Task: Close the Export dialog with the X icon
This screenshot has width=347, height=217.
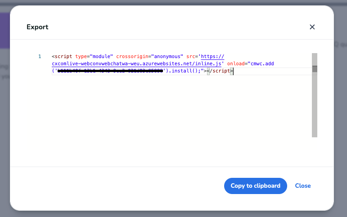Action: (x=312, y=27)
